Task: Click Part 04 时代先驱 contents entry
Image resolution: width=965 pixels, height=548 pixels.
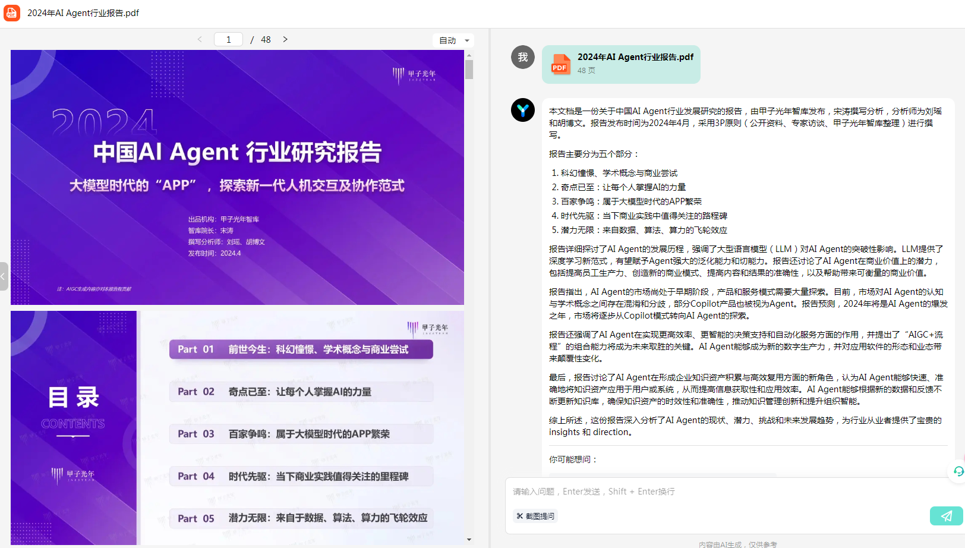Action: click(x=301, y=476)
